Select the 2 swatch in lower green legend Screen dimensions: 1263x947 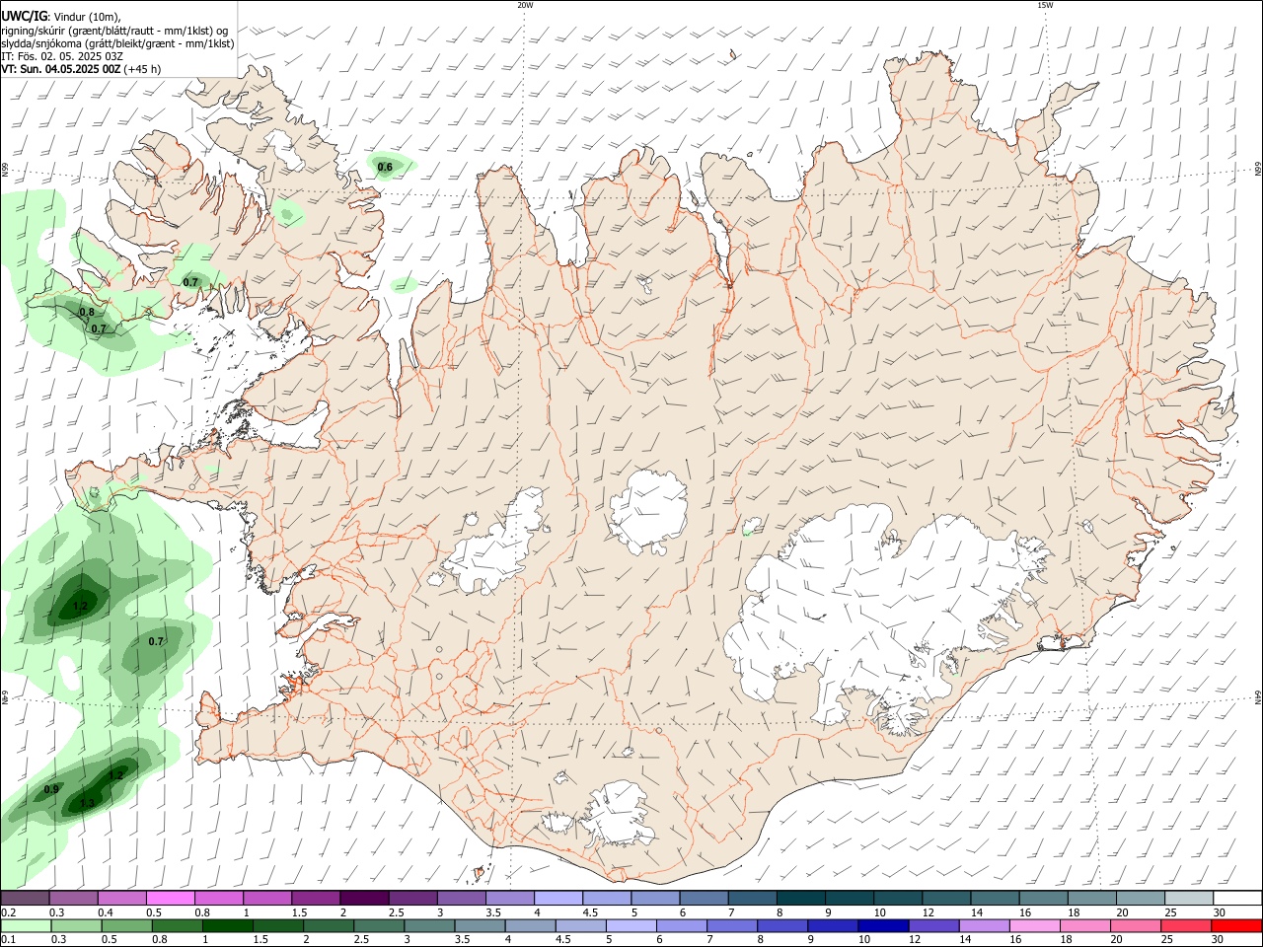pos(328,926)
